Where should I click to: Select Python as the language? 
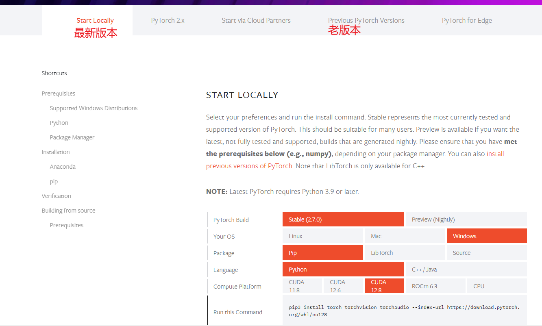tap(343, 269)
